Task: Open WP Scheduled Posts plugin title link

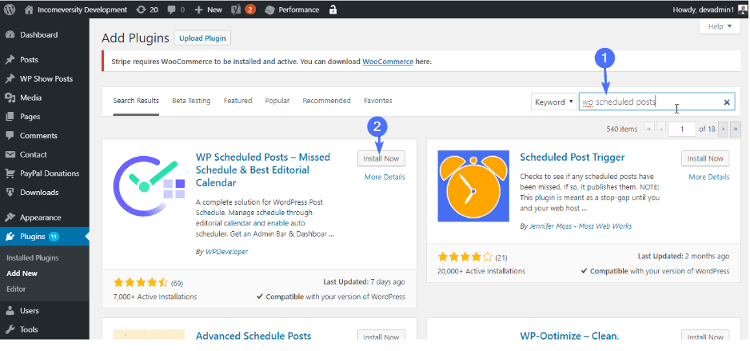Action: (263, 170)
